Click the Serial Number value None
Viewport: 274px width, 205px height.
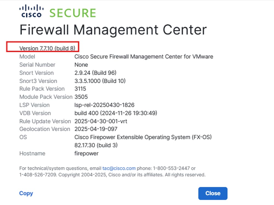click(x=81, y=65)
